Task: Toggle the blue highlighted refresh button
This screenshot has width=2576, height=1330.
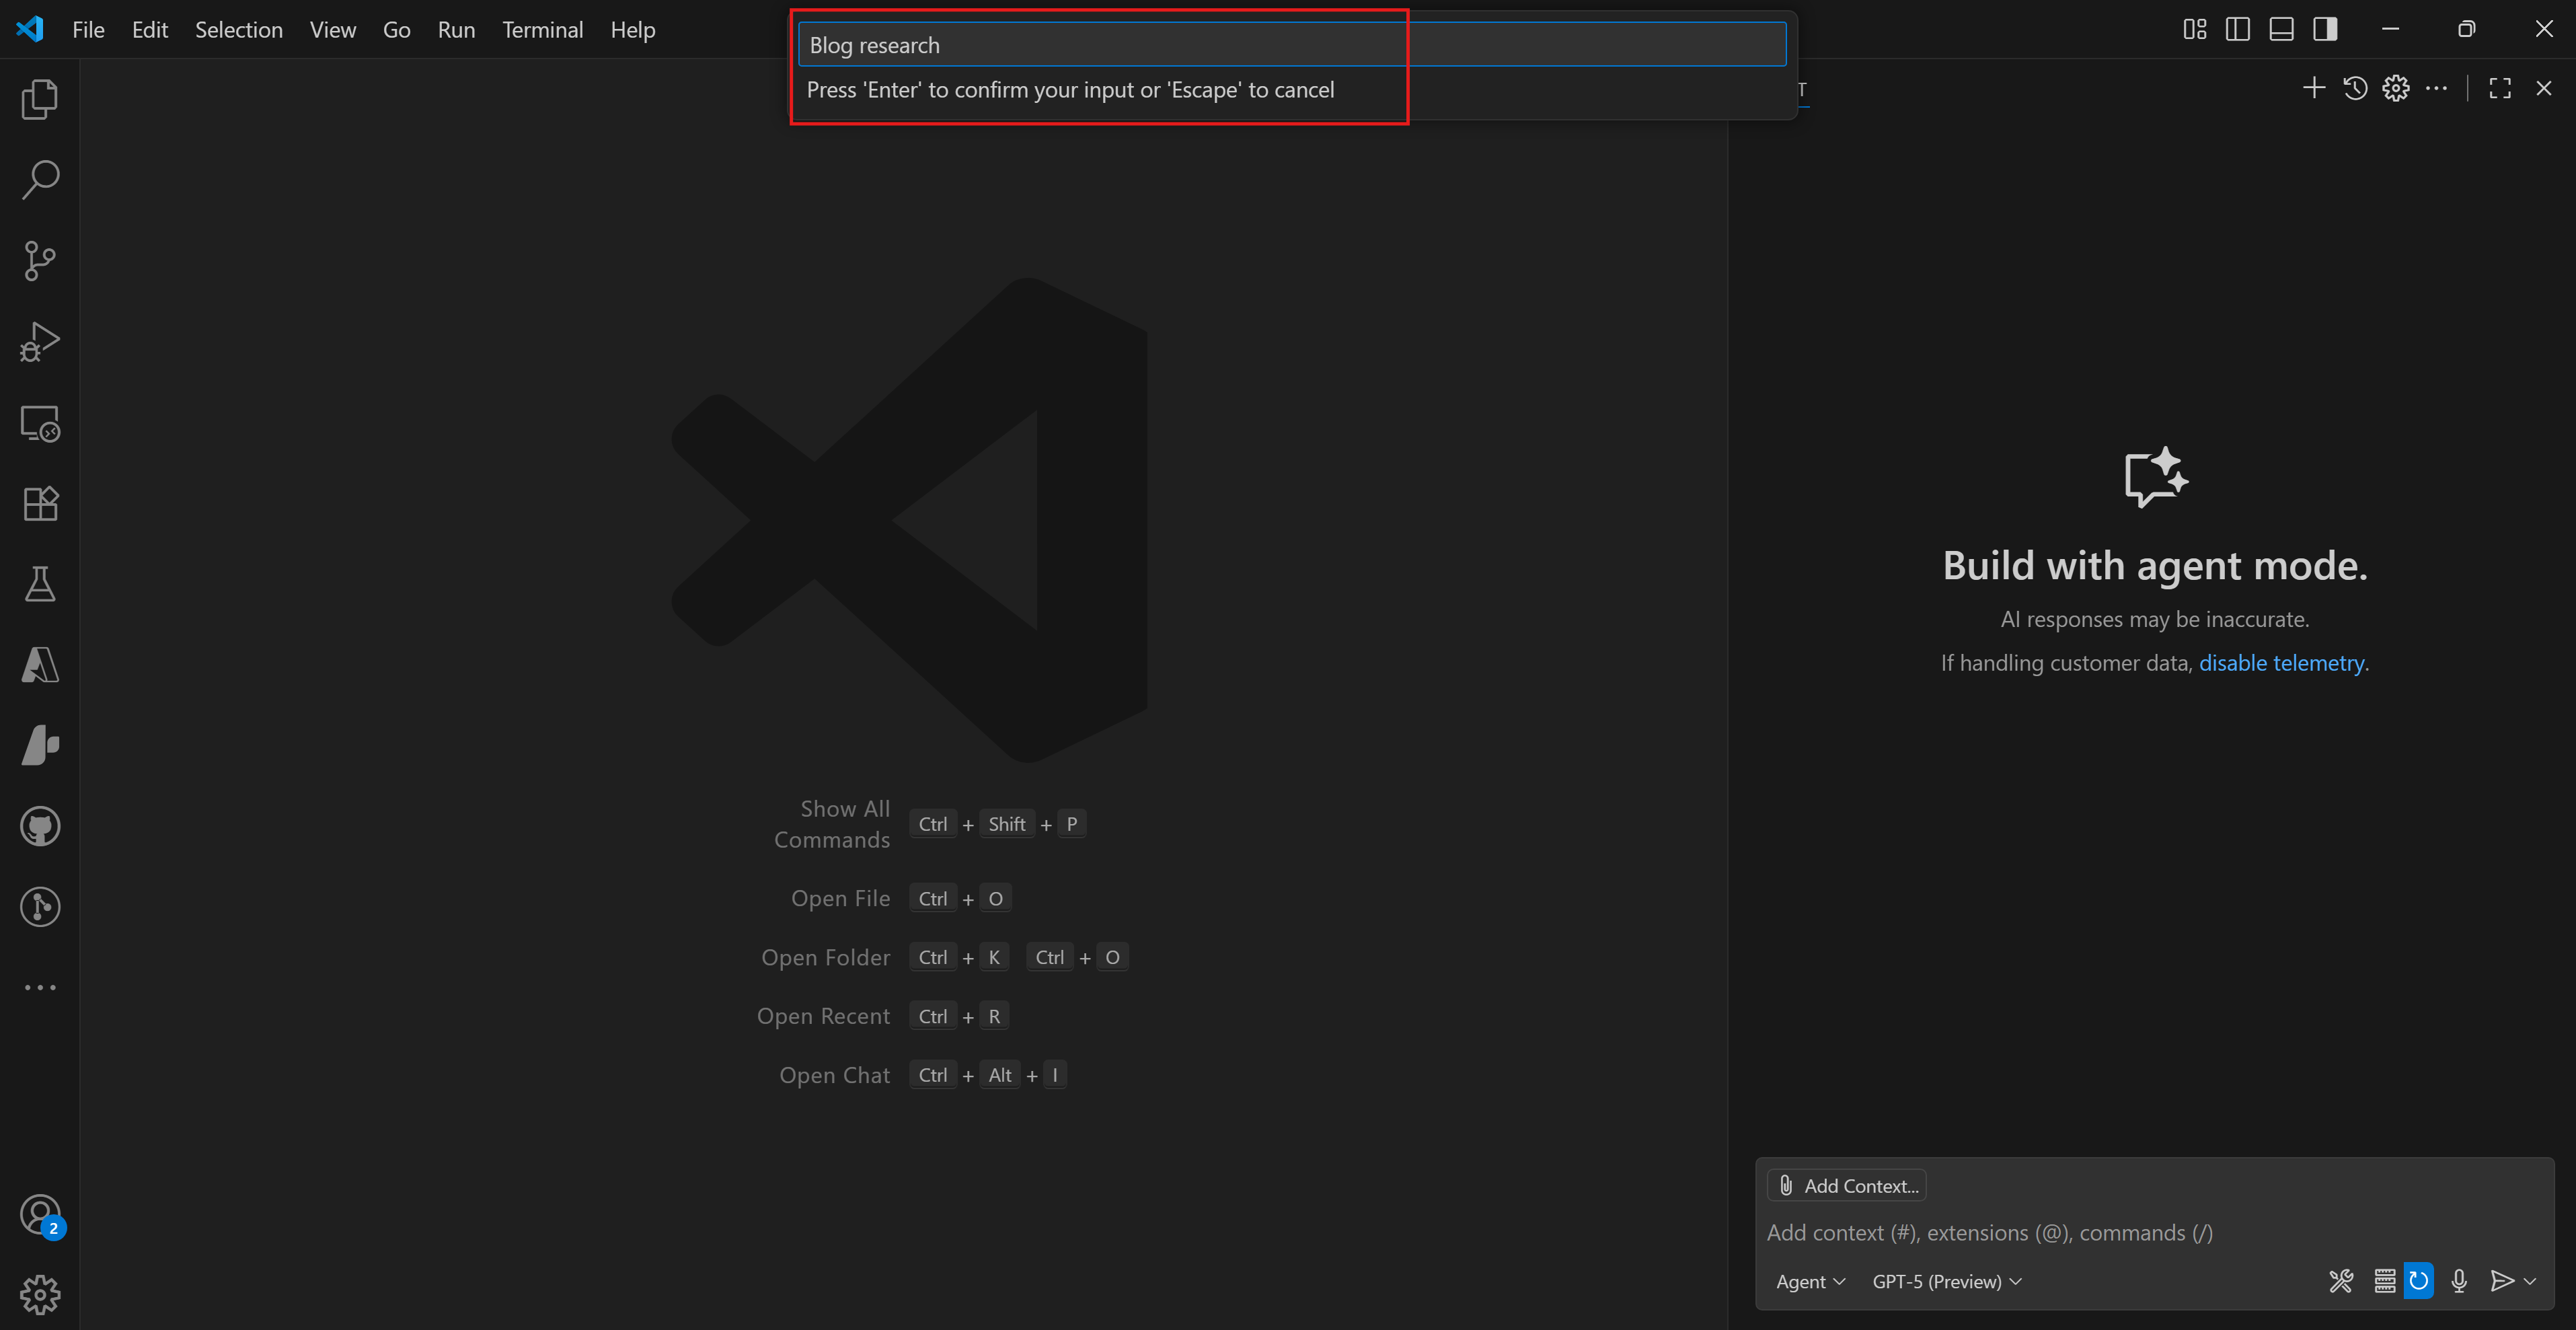Action: pos(2418,1281)
